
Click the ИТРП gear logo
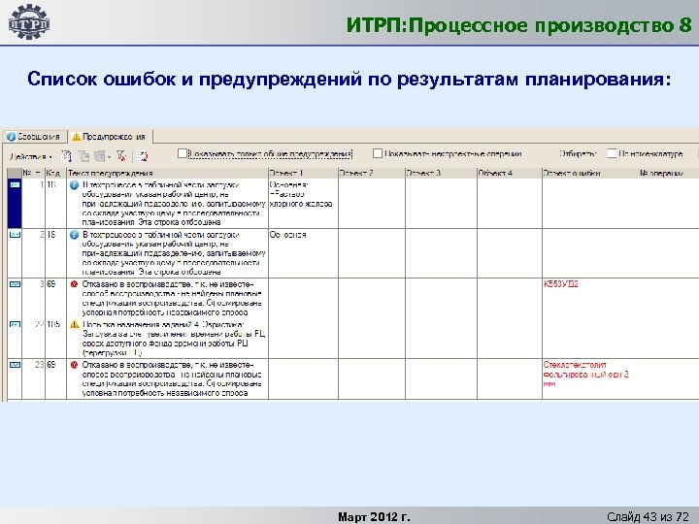[29, 22]
